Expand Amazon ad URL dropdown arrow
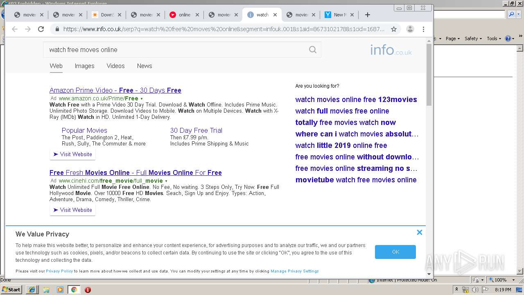Image resolution: width=524 pixels, height=295 pixels. click(142, 99)
